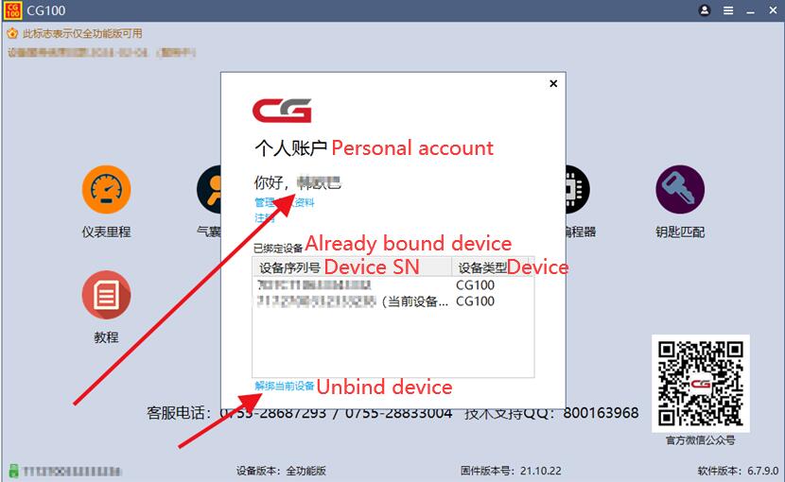
Task: Click the 注销 logout link
Action: coord(264,217)
